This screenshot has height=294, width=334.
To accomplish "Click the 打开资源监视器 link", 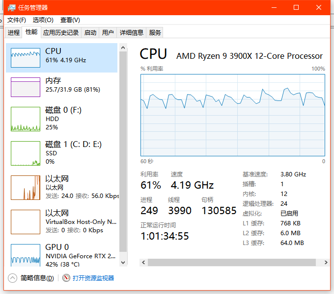I will pyautogui.click(x=93, y=278).
